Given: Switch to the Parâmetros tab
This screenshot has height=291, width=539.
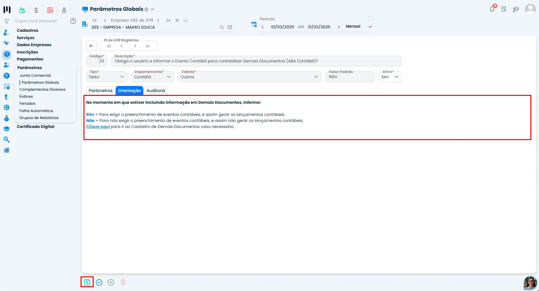Looking at the screenshot, I should click(x=101, y=90).
